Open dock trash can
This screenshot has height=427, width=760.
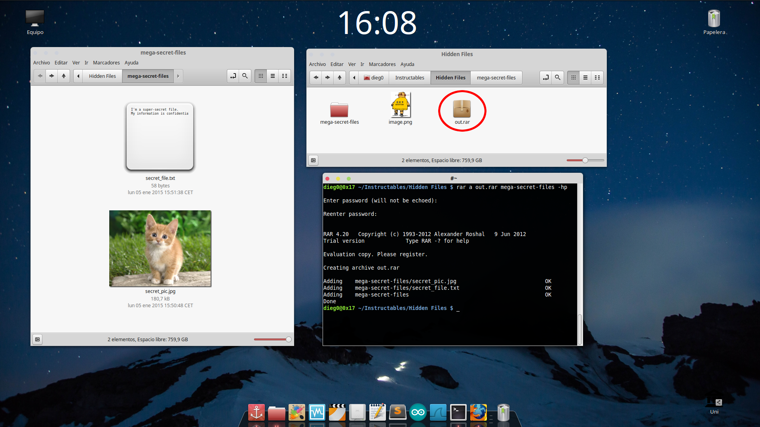coord(503,412)
